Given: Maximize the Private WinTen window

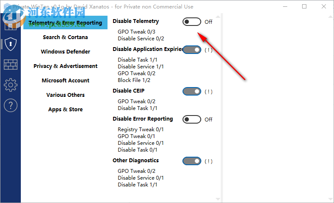Looking at the screenshot, I should 304,6.
